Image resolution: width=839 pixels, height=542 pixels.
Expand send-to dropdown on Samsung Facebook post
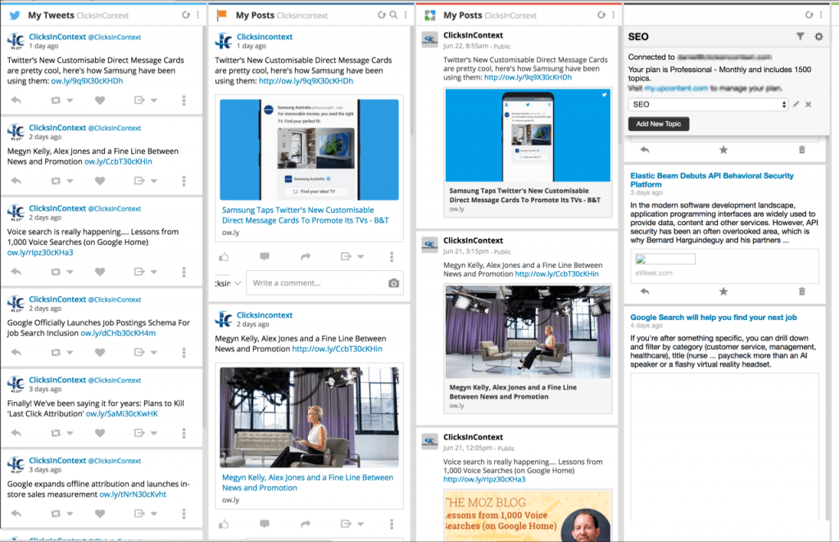361,256
